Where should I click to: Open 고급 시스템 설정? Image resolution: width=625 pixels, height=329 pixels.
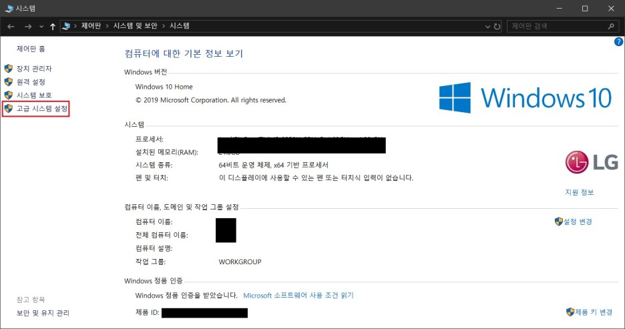point(42,108)
